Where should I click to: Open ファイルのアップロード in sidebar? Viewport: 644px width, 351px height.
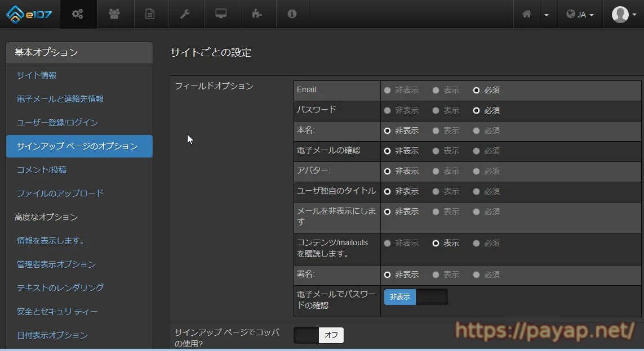pyautogui.click(x=60, y=193)
